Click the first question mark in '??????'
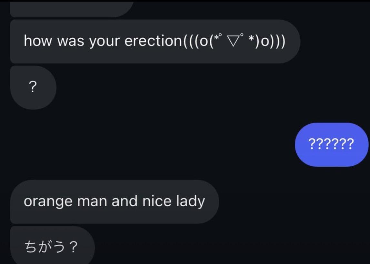The image size is (370, 264). pos(312,144)
